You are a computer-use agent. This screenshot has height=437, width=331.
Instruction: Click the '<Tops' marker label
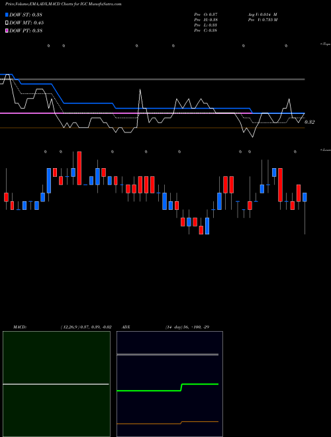coord(326,44)
